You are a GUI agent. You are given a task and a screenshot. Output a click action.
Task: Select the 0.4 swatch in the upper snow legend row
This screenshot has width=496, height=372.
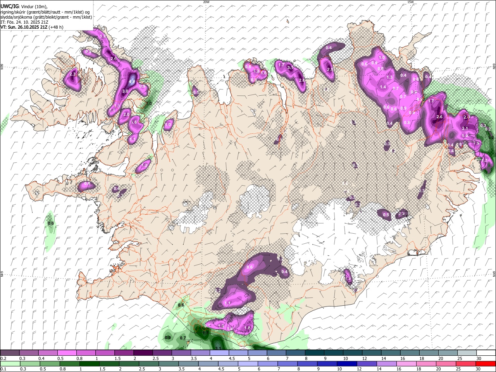(48, 353)
